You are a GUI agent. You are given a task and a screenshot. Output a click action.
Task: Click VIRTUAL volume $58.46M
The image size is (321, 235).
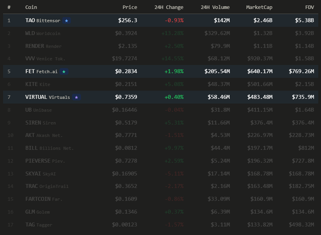219,97
